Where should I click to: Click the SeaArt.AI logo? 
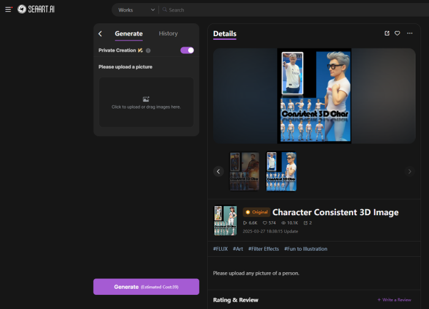(x=36, y=9)
